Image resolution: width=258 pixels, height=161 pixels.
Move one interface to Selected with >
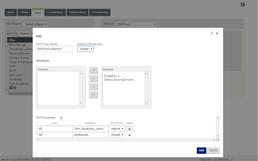click(94, 78)
